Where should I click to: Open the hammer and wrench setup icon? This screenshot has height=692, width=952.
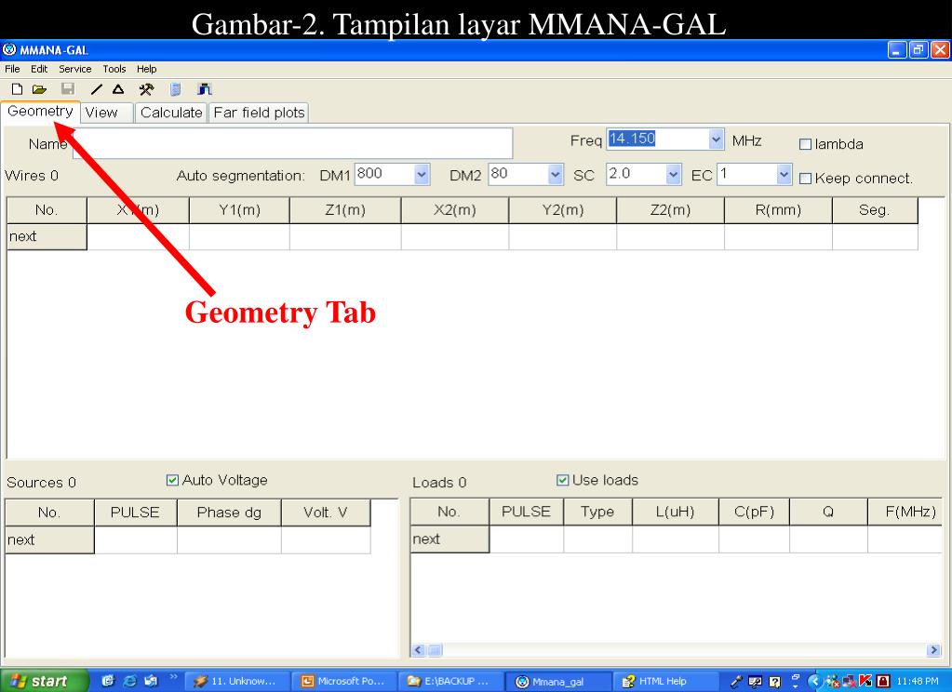point(146,89)
